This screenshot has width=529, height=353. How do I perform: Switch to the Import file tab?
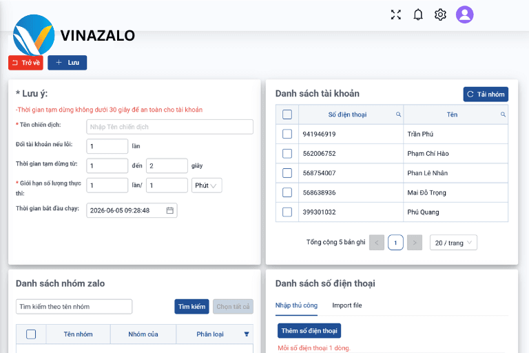(x=347, y=305)
